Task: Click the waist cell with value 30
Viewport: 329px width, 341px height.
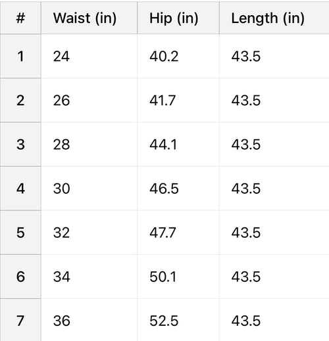Action: 89,189
